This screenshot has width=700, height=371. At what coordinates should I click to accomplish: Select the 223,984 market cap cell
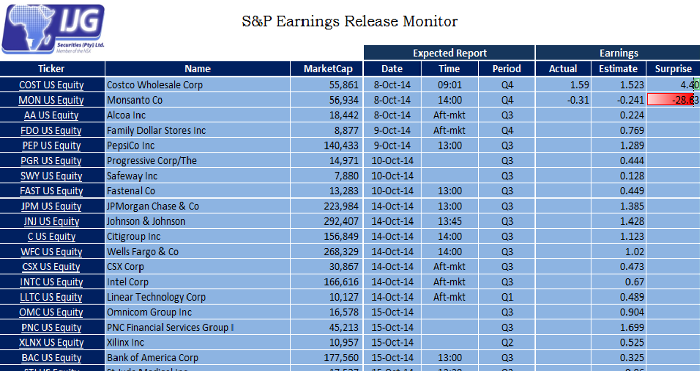pos(326,206)
